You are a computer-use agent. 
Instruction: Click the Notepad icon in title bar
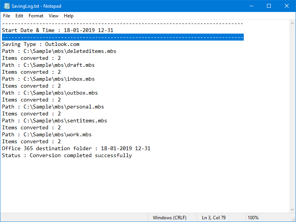click(7, 6)
